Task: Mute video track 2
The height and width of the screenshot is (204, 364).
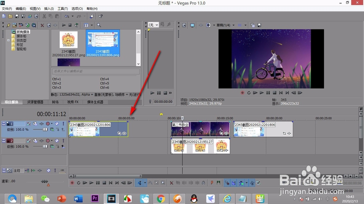Action: (57, 141)
